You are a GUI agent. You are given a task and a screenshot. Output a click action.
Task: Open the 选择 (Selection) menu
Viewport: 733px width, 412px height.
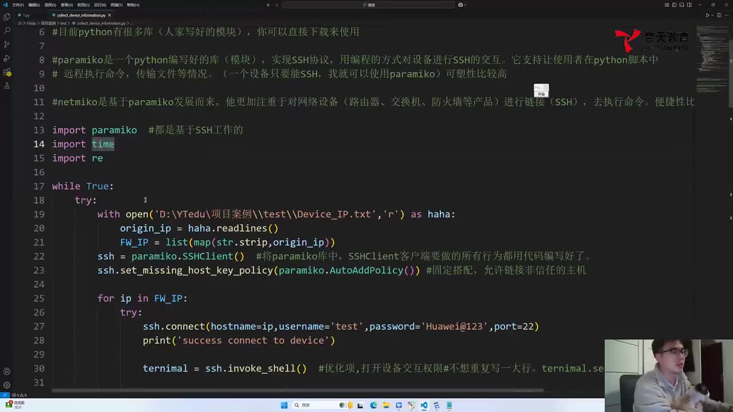coord(50,5)
